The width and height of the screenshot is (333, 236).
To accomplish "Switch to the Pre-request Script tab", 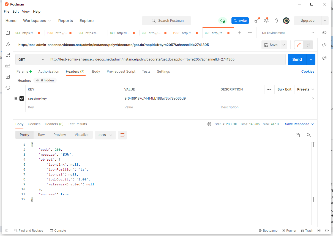I will [x=121, y=72].
